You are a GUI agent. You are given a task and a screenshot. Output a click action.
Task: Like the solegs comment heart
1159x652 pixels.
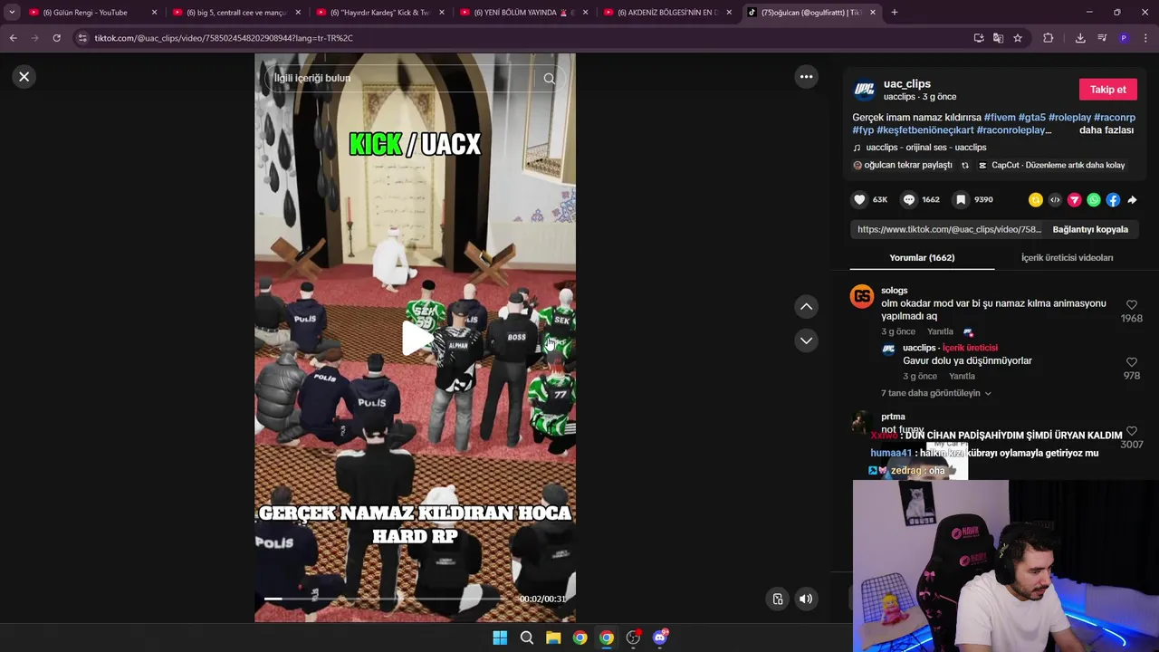click(1131, 305)
